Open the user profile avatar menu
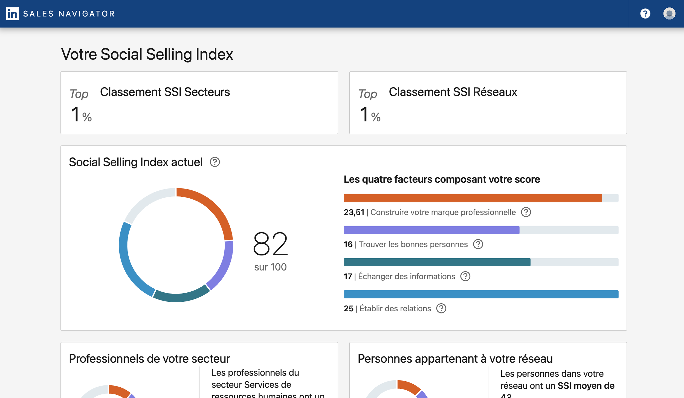Image resolution: width=684 pixels, height=398 pixels. [669, 13]
